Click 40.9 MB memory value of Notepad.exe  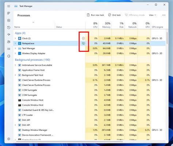pos(107,43)
